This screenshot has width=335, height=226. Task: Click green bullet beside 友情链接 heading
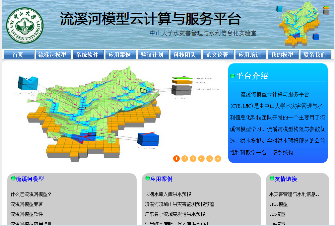[x=272, y=179]
